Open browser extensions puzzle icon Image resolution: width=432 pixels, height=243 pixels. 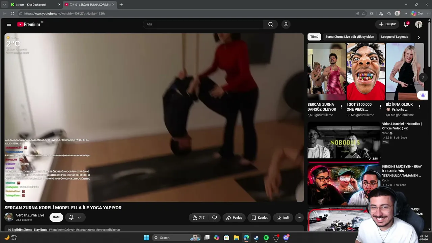point(372,13)
